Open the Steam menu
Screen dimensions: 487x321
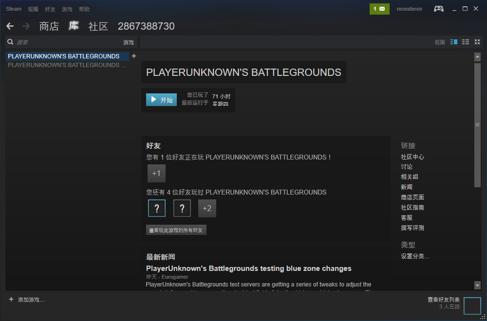pyautogui.click(x=14, y=9)
